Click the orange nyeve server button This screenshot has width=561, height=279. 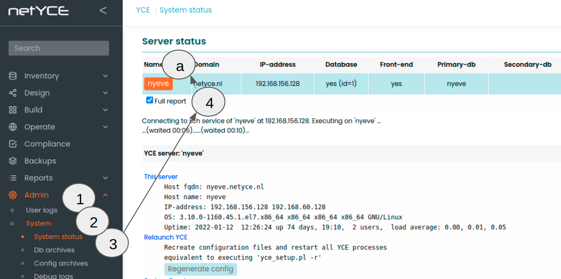158,84
